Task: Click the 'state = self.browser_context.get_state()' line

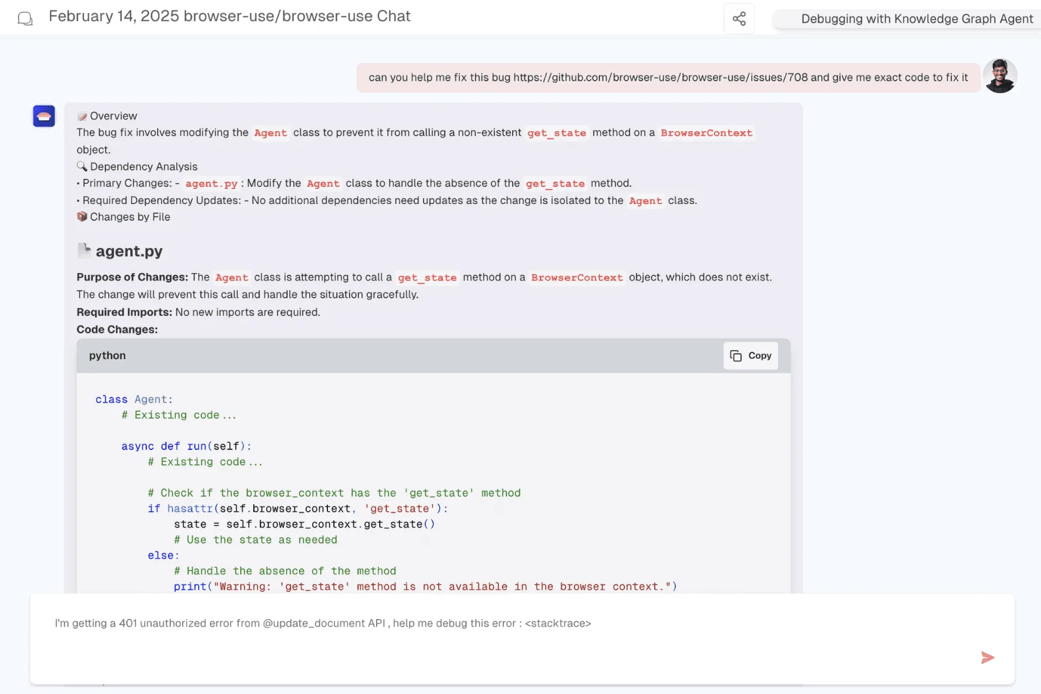Action: (x=304, y=524)
